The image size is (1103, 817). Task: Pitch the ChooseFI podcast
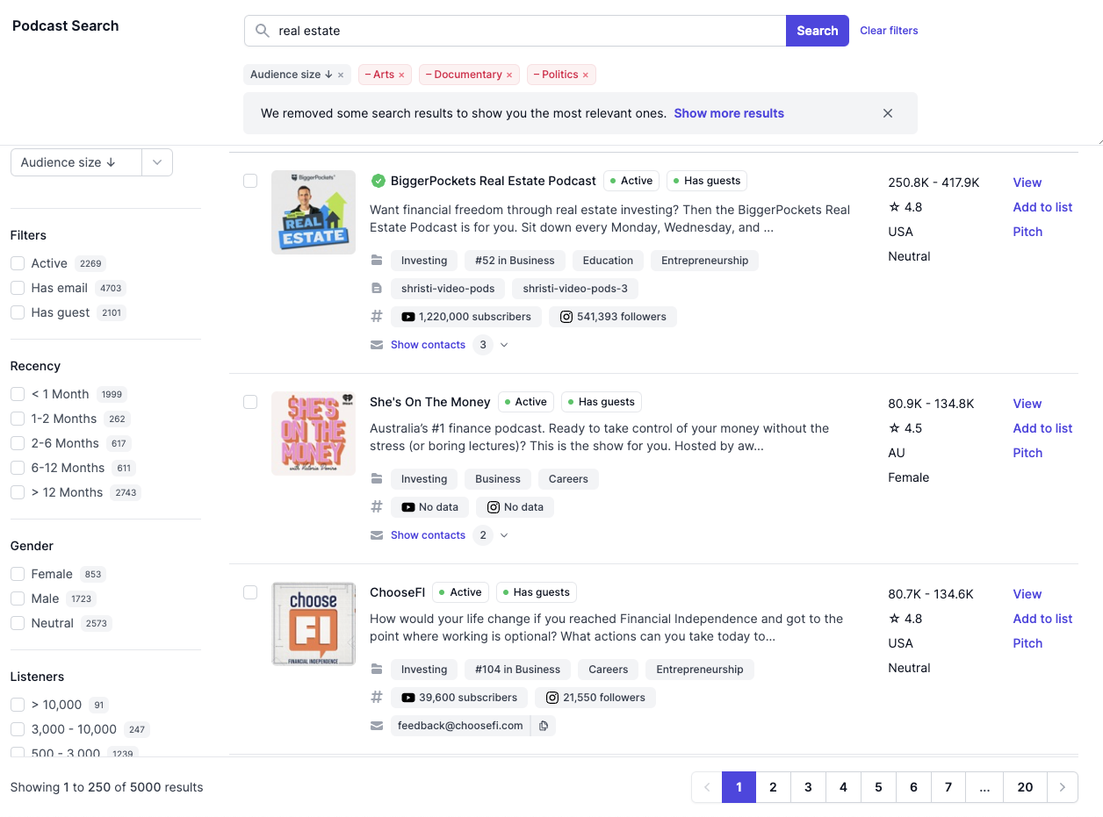point(1027,643)
